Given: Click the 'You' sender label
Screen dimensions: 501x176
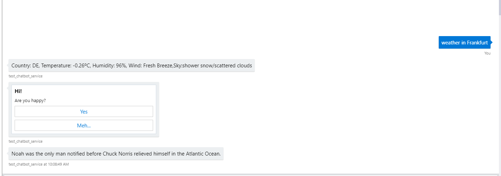Looking at the screenshot, I should 487,53.
